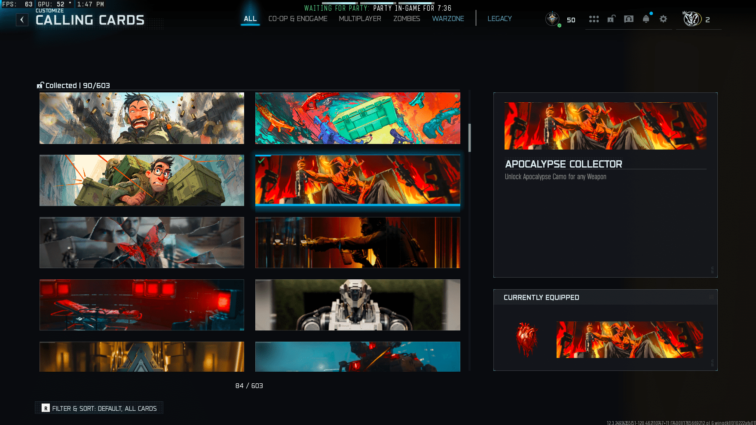Click 'Unlock Apocalypse Camo for any Weapon' text
756x425 pixels.
coord(555,177)
